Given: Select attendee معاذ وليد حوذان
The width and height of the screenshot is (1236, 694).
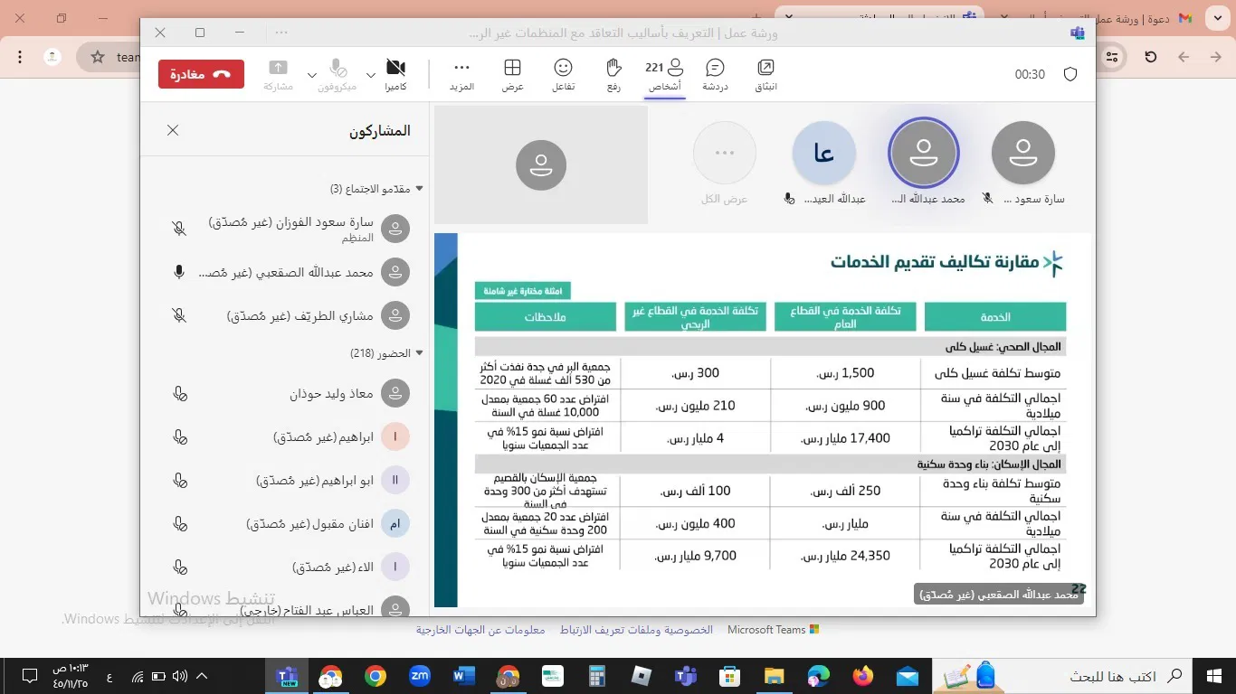Looking at the screenshot, I should (284, 393).
